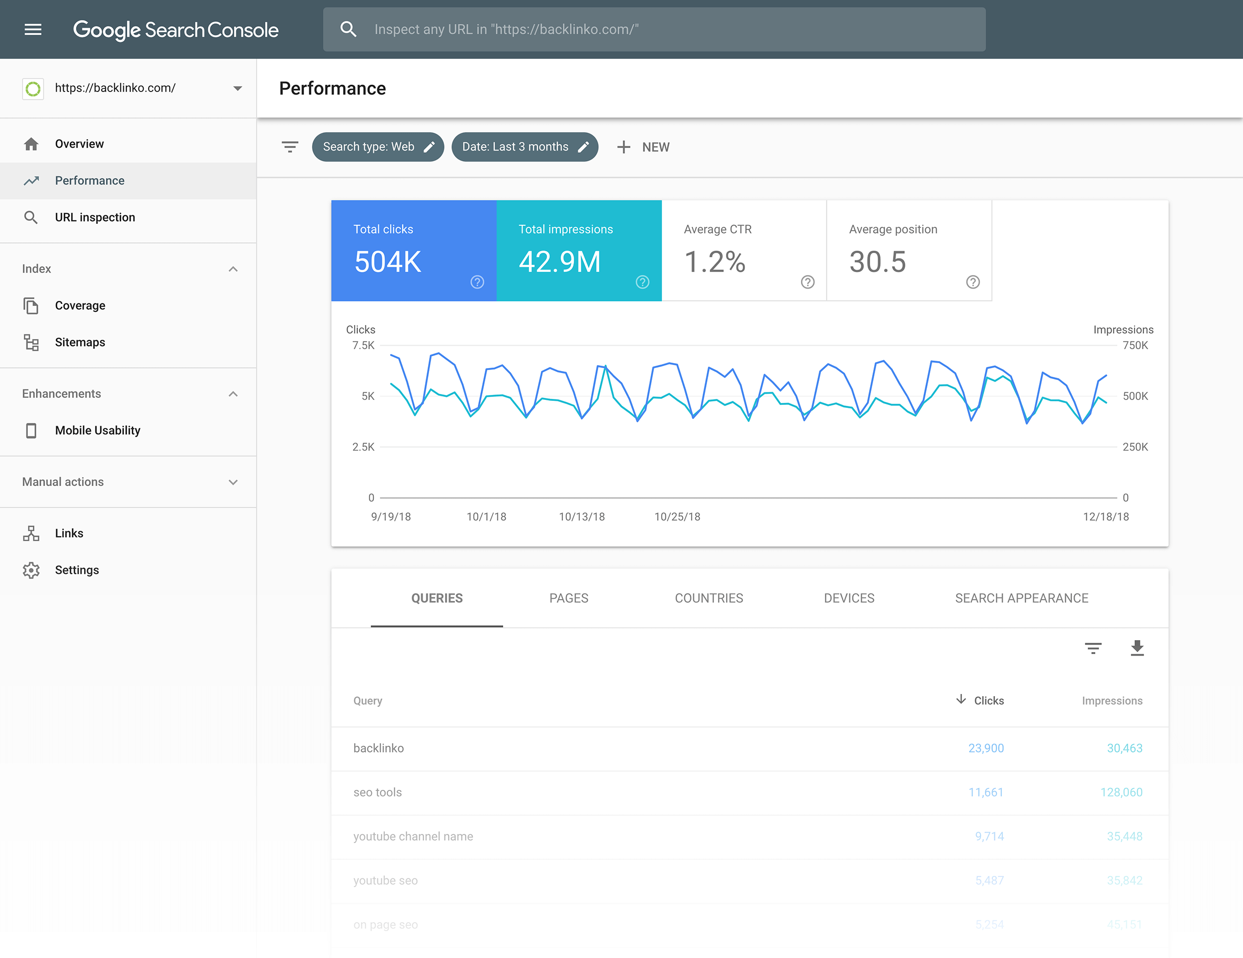Sort the table by Impressions column

[1112, 701]
